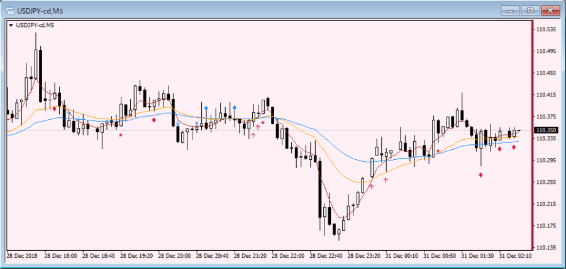Click the 110.415 price scale label

pyautogui.click(x=546, y=95)
